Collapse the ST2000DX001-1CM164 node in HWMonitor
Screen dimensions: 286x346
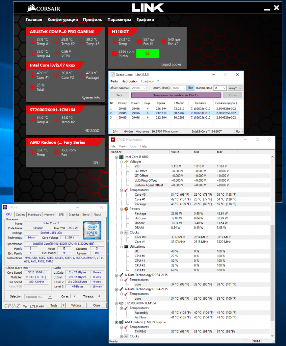(117, 304)
